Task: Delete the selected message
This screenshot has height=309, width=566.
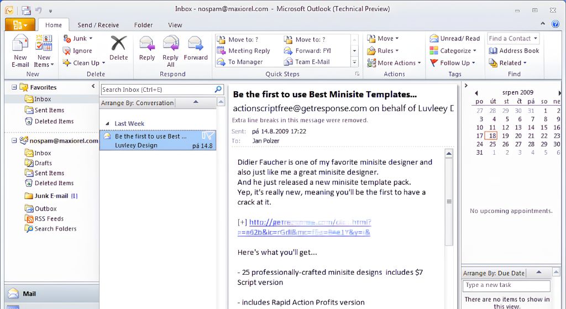Action: coord(119,48)
